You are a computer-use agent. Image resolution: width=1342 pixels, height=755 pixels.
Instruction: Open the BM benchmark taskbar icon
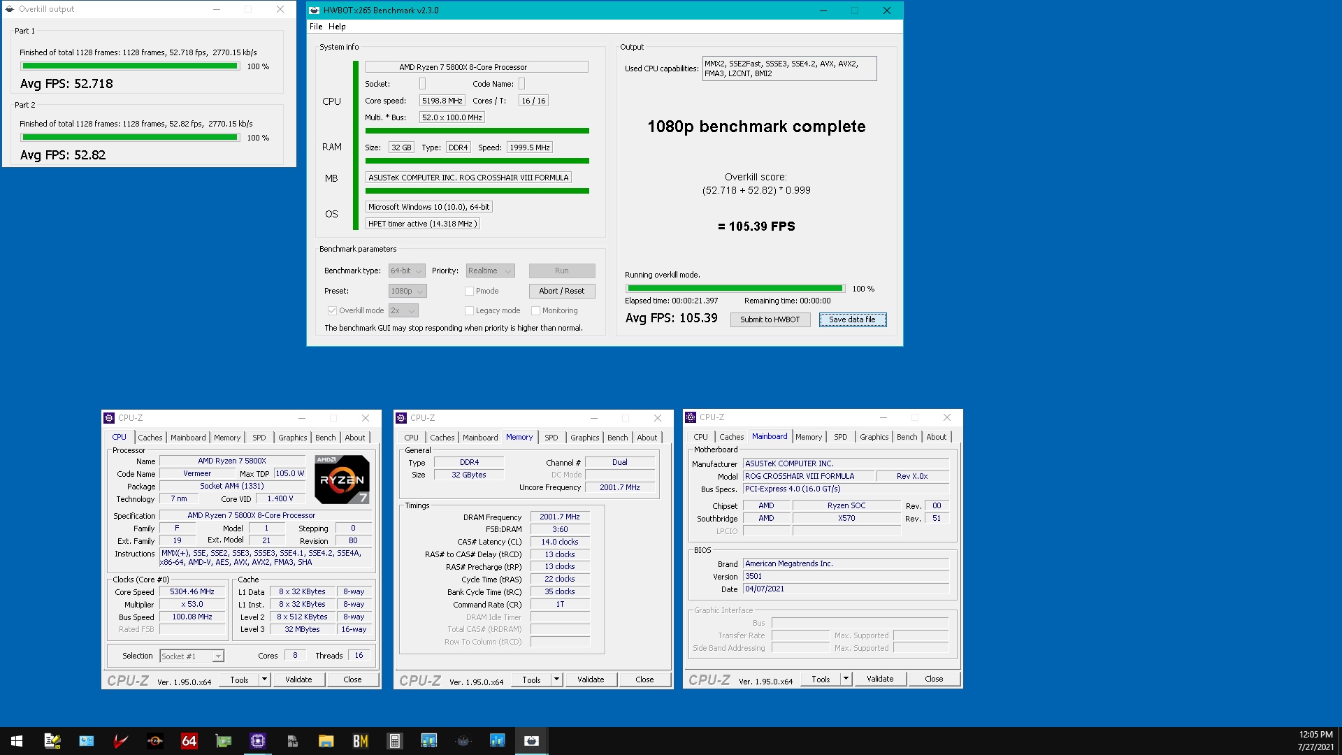(x=360, y=741)
